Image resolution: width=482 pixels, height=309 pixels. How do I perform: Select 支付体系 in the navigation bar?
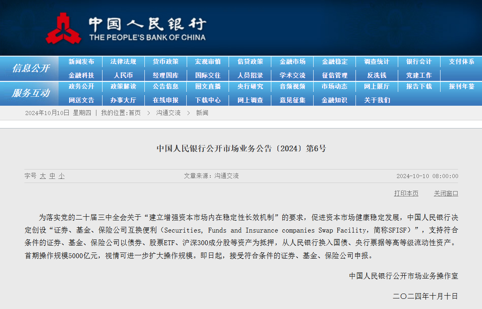point(461,62)
